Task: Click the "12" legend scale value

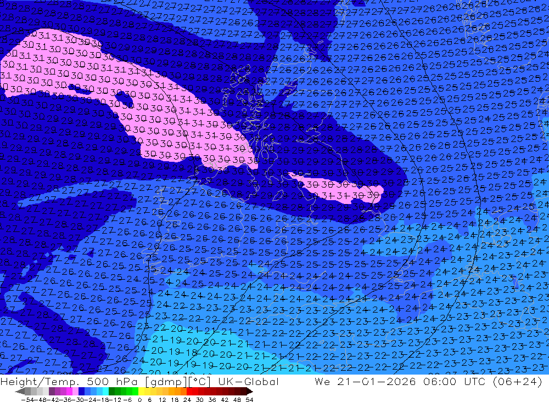Action: coord(163,400)
